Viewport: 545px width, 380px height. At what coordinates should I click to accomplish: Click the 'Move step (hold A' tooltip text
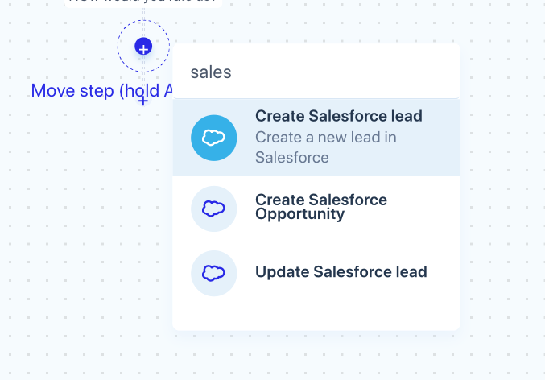(x=102, y=91)
